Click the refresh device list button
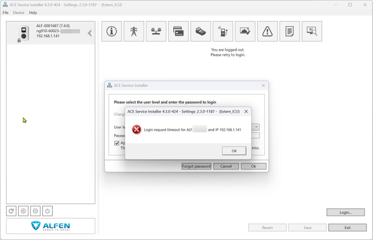Viewport: 373px width, 240px height. tap(11, 211)
